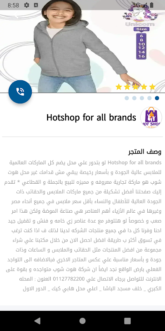Image resolution: width=165 pixels, height=331 pixels.
Task: Tap the blue phone call floating button
Action: 20,91
